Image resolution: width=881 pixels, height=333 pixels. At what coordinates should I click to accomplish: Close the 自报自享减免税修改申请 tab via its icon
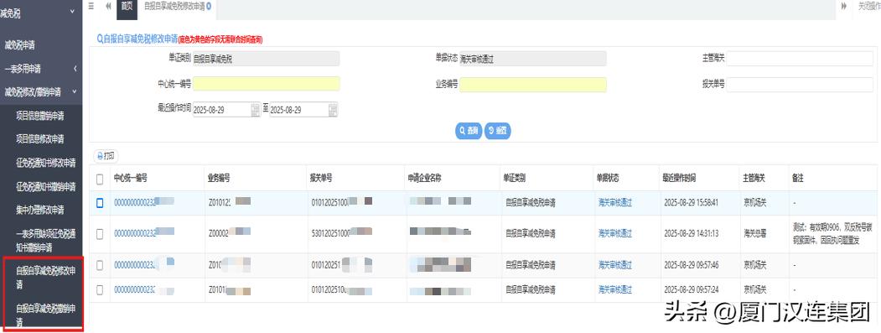click(x=209, y=6)
